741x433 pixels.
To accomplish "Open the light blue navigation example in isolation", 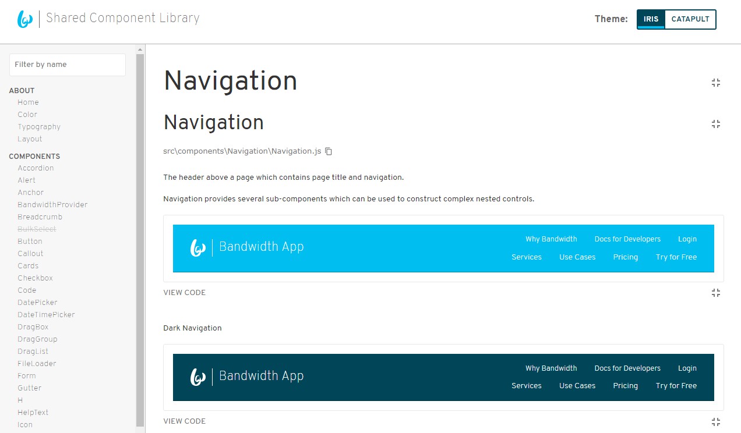I will pos(716,293).
